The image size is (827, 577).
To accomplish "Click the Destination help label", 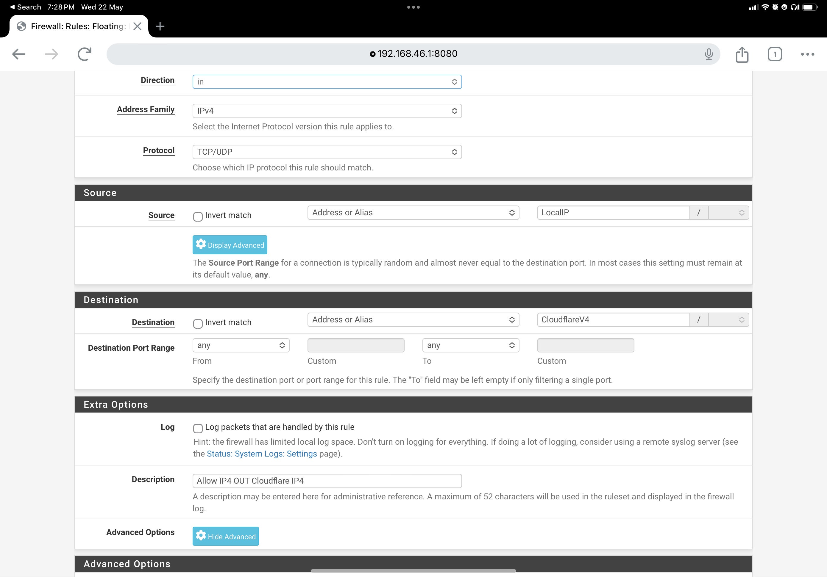I will click(153, 322).
